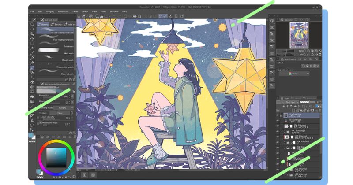
Task: Switch to the Thick paint sub tool tab
Action: click(56, 24)
